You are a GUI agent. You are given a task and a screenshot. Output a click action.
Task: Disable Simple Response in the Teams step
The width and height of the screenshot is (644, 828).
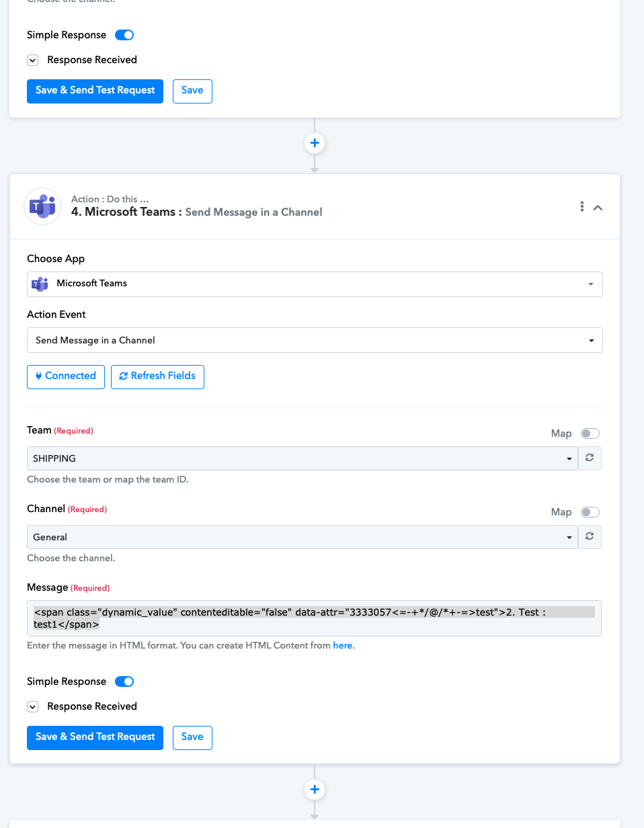tap(124, 681)
